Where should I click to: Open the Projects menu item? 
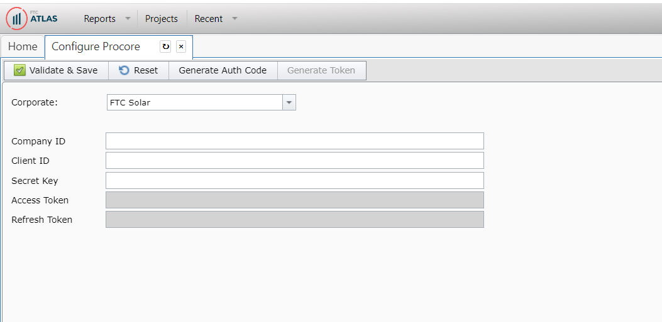tap(162, 19)
